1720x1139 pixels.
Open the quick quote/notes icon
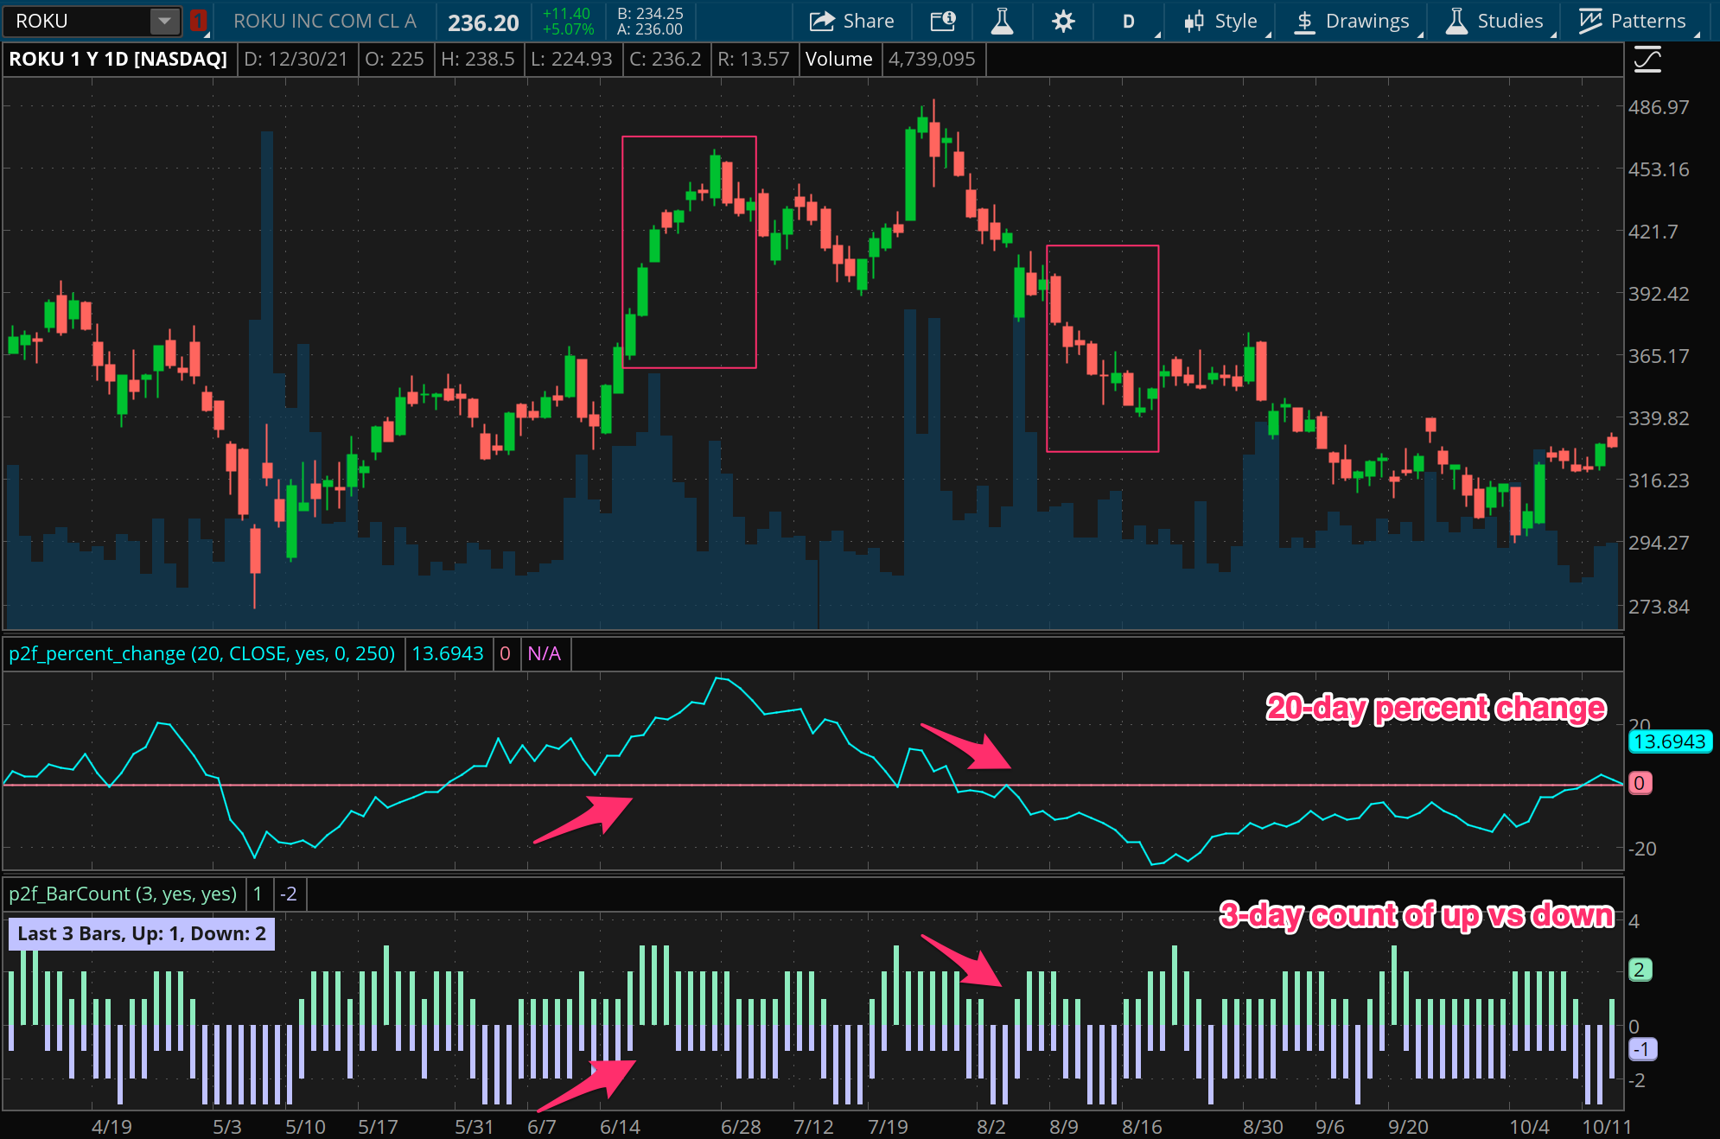click(943, 21)
